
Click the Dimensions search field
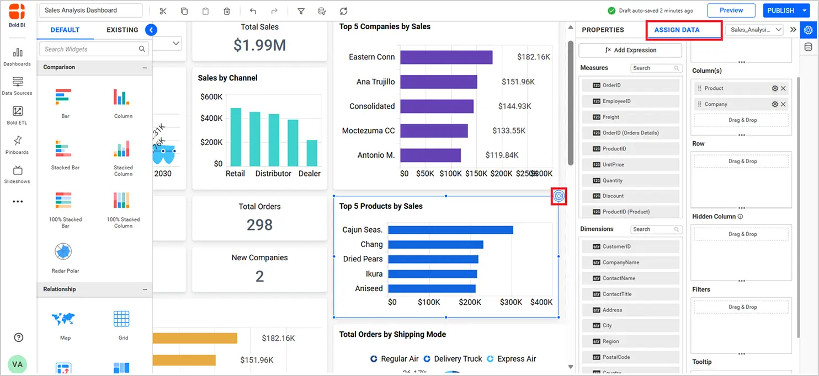click(x=656, y=229)
